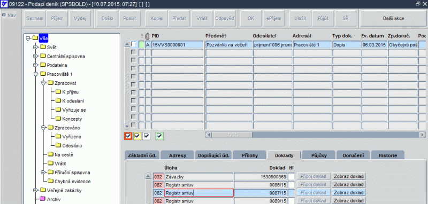428x204 pixels.
Task: Click Zobraz doklad for 0089/15 row
Action: click(349, 201)
